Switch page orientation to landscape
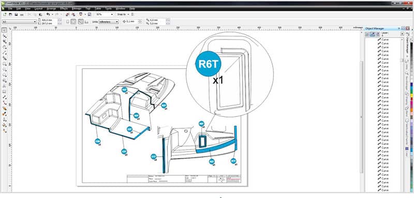The height and width of the screenshot is (198, 414). click(73, 22)
